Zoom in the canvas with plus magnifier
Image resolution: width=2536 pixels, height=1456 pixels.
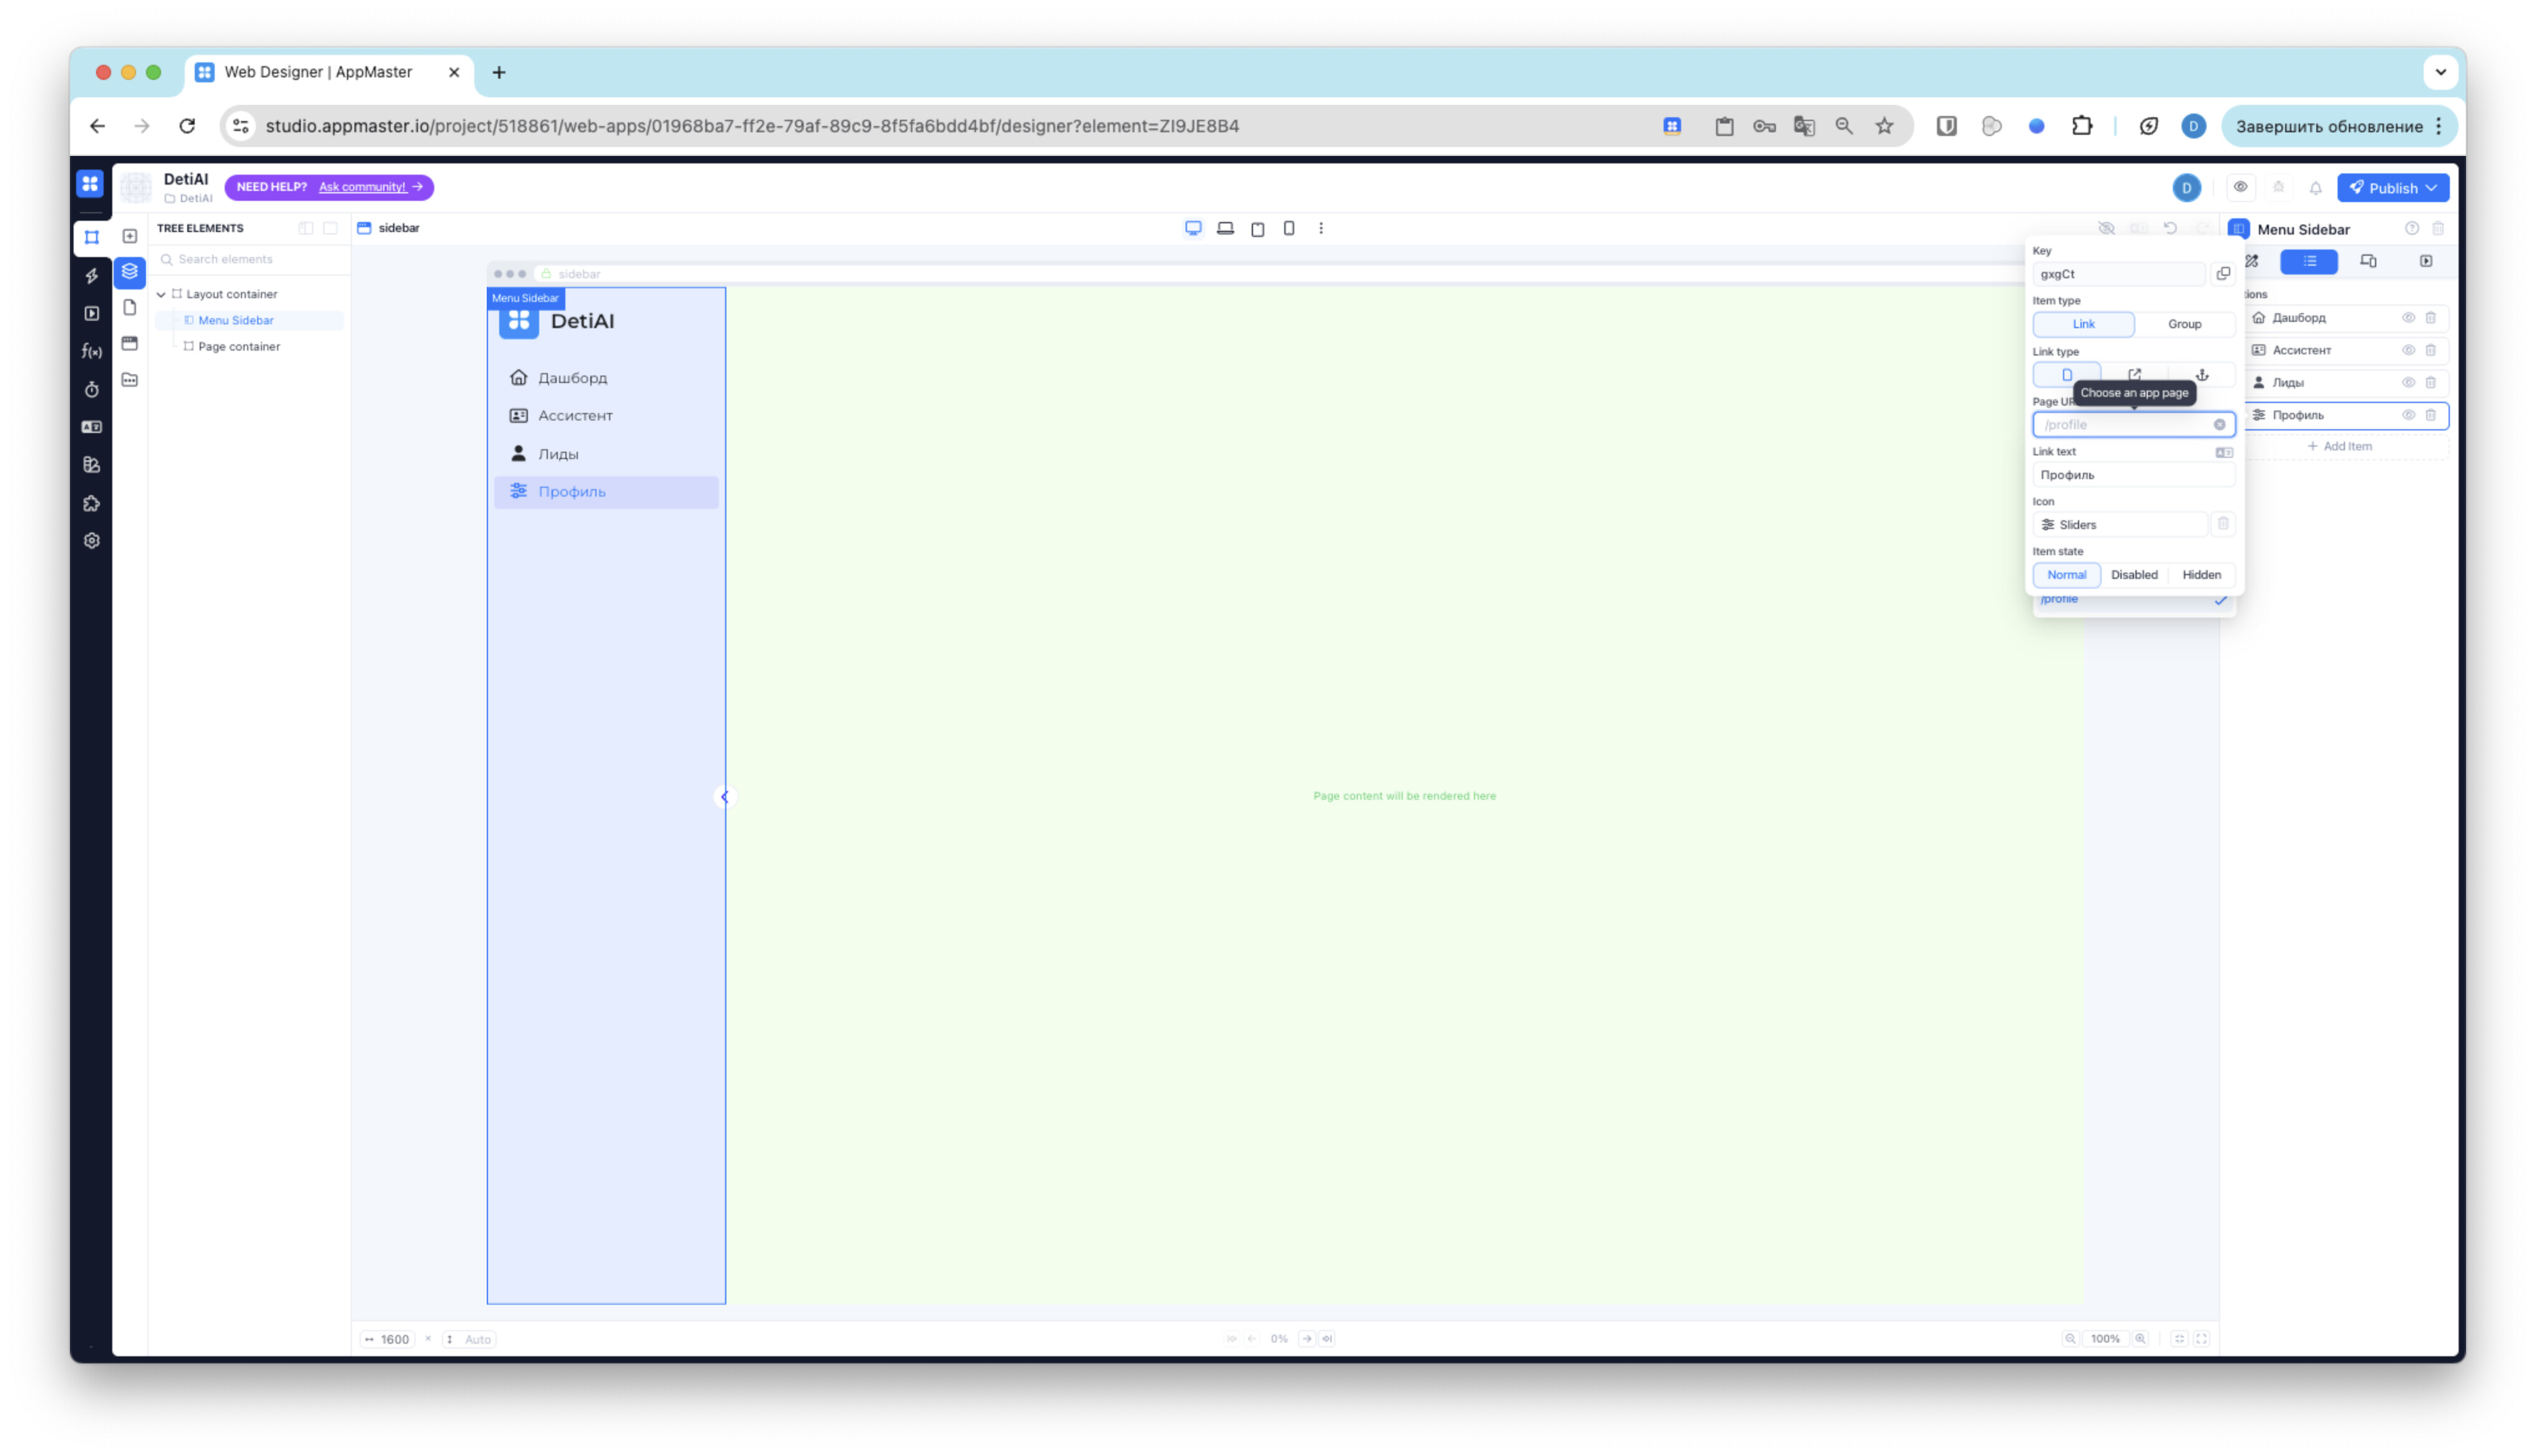click(2140, 1339)
